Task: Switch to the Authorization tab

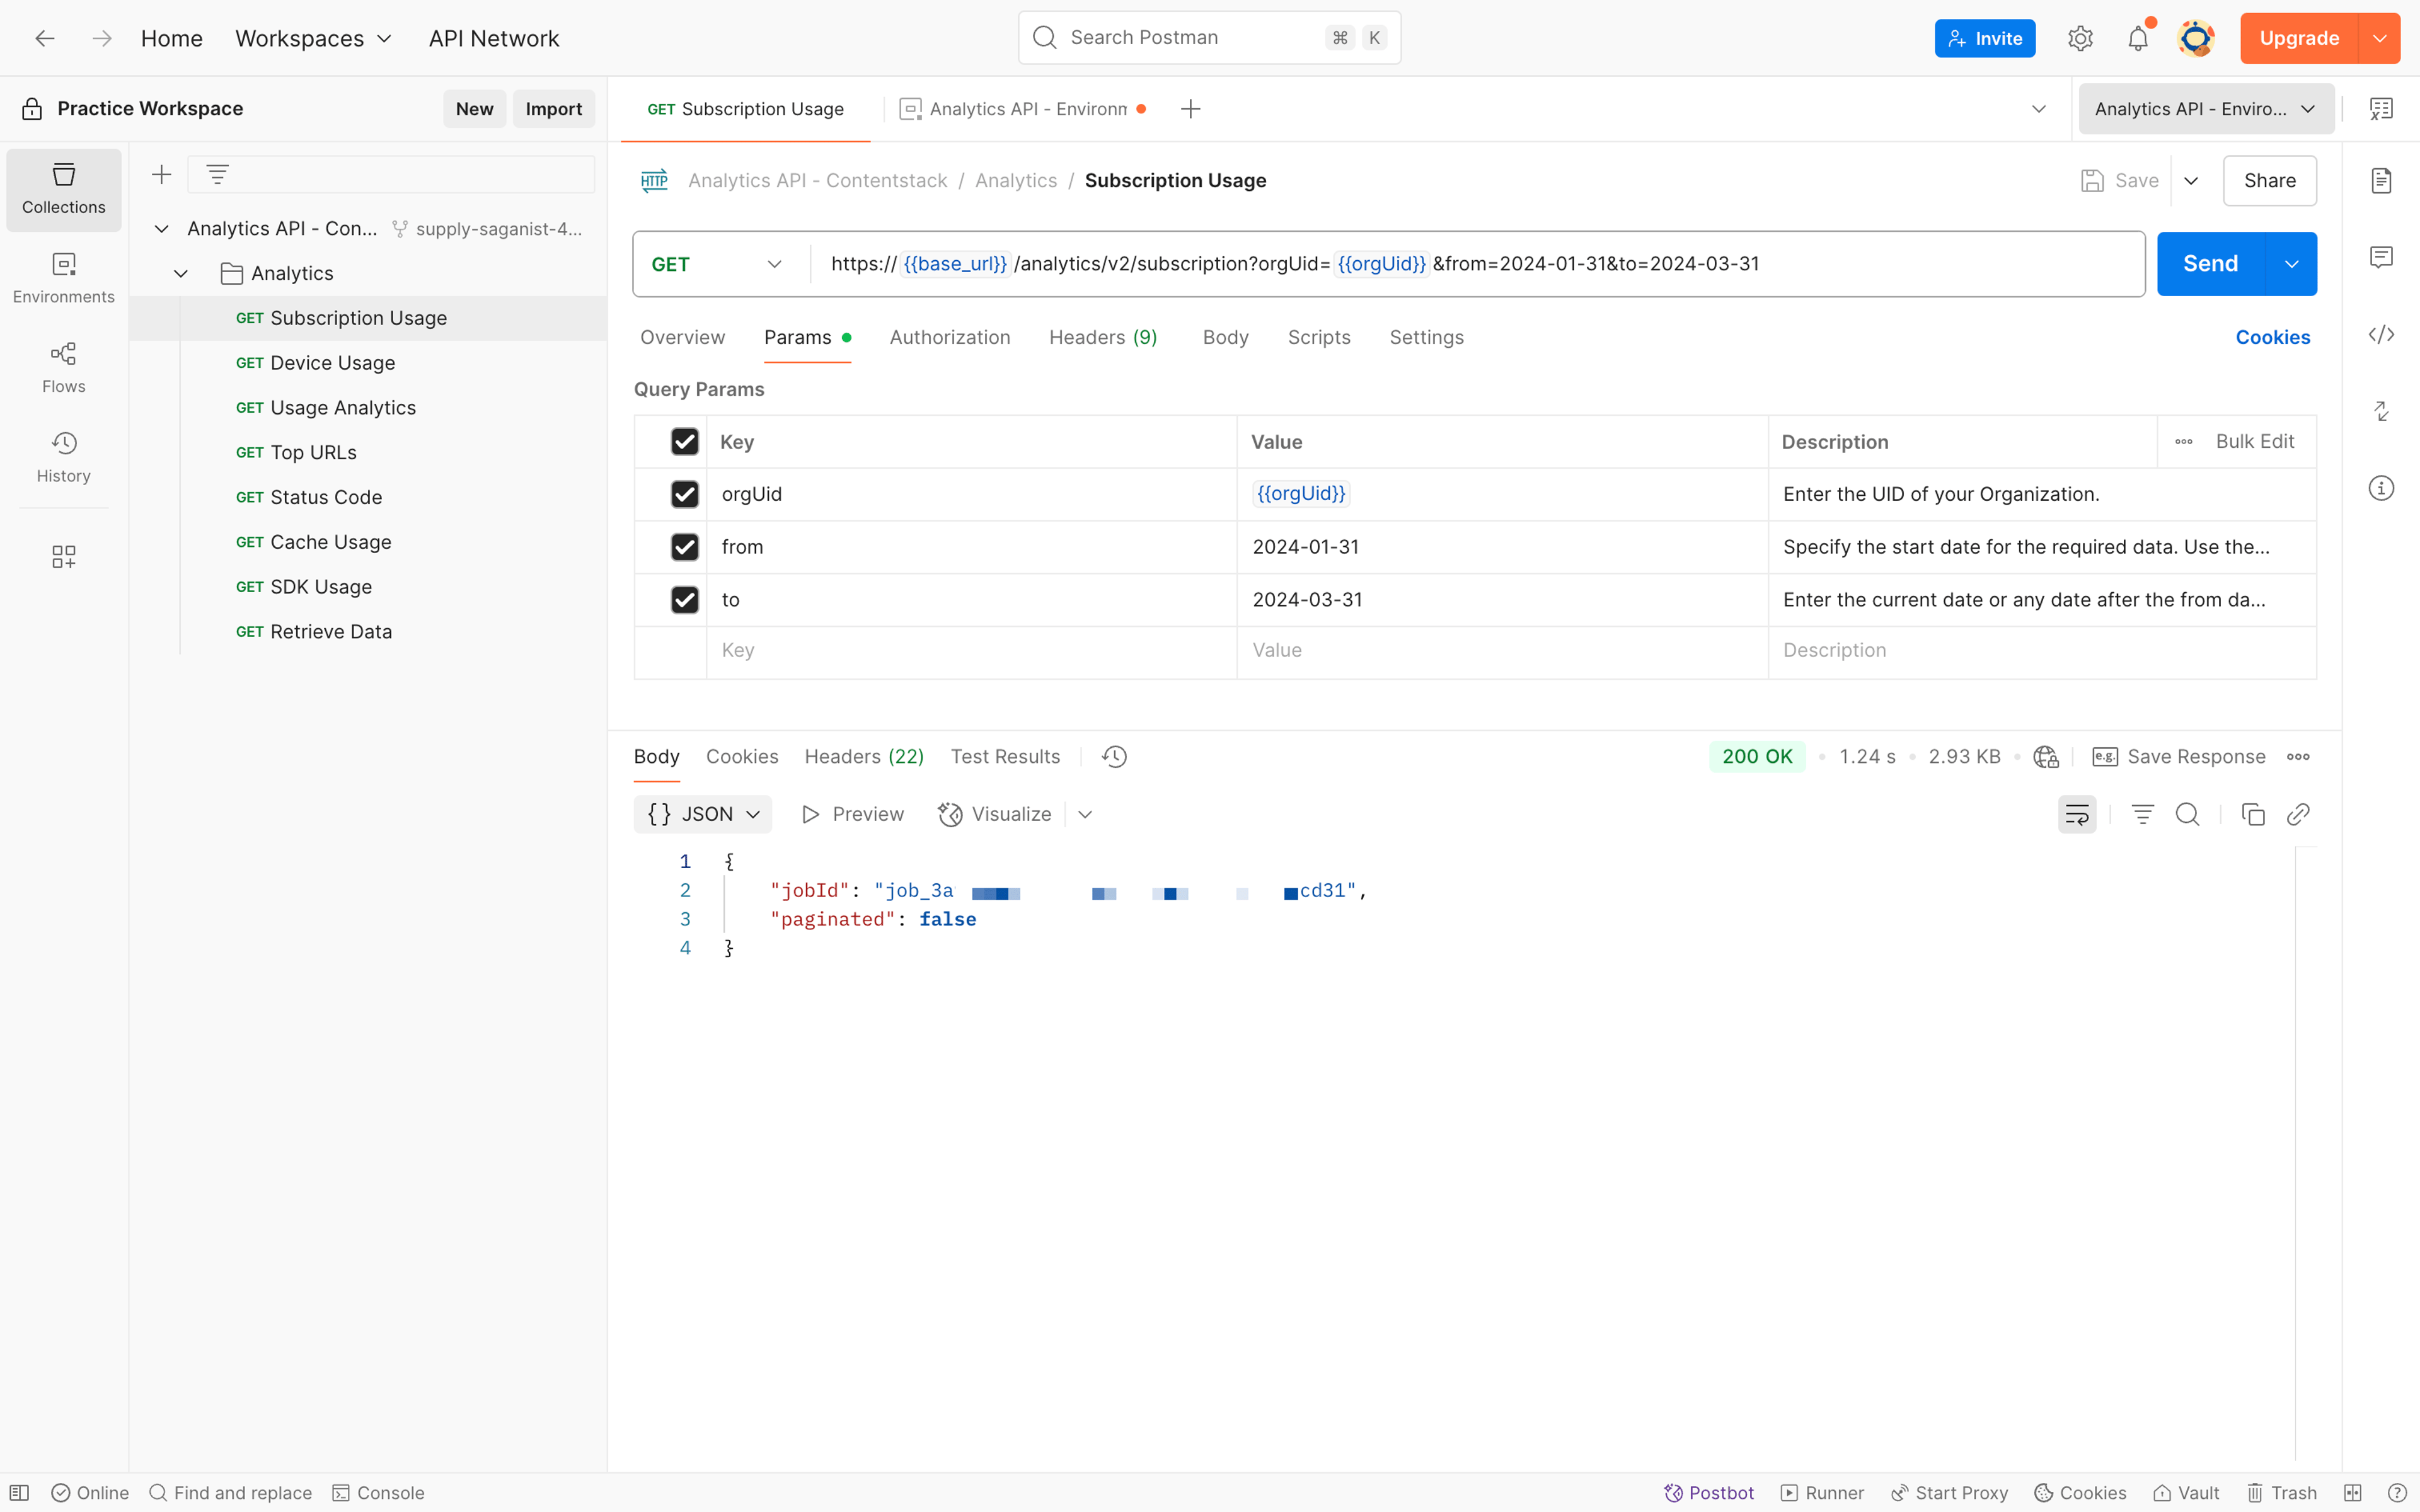Action: click(x=950, y=338)
